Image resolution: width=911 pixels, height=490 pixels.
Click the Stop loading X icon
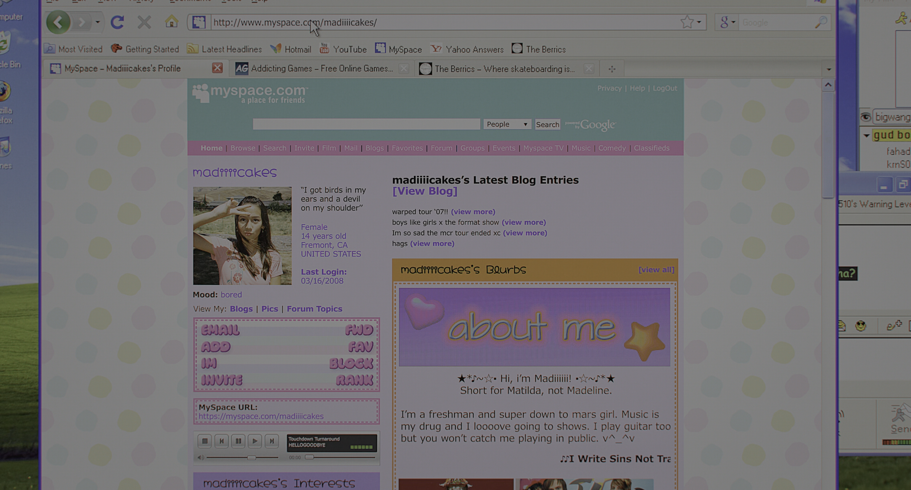tap(144, 22)
